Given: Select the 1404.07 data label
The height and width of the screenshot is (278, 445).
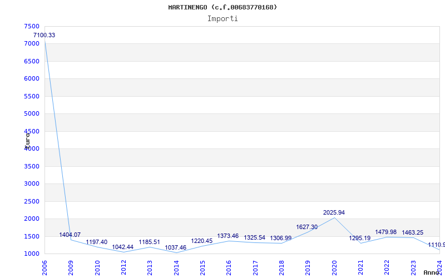Looking at the screenshot, I should pos(70,235).
